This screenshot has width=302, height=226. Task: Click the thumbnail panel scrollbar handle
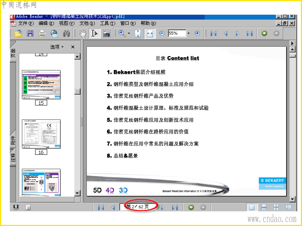pos(77,91)
